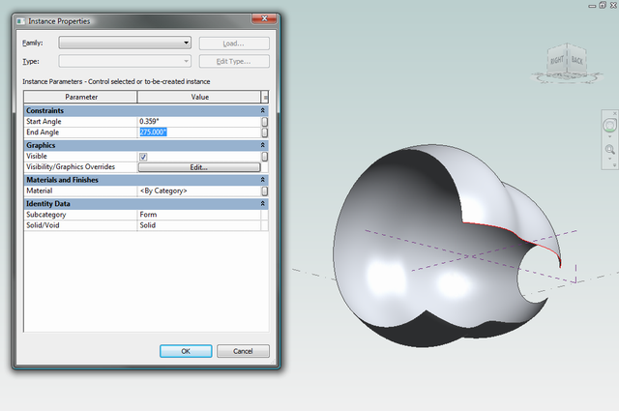The height and width of the screenshot is (411, 619).
Task: Select the zoom magnifier in navigation bar
Action: [610, 150]
